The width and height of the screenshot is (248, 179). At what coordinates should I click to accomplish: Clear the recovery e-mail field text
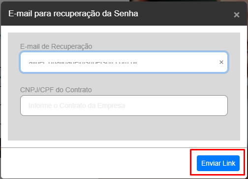point(221,62)
